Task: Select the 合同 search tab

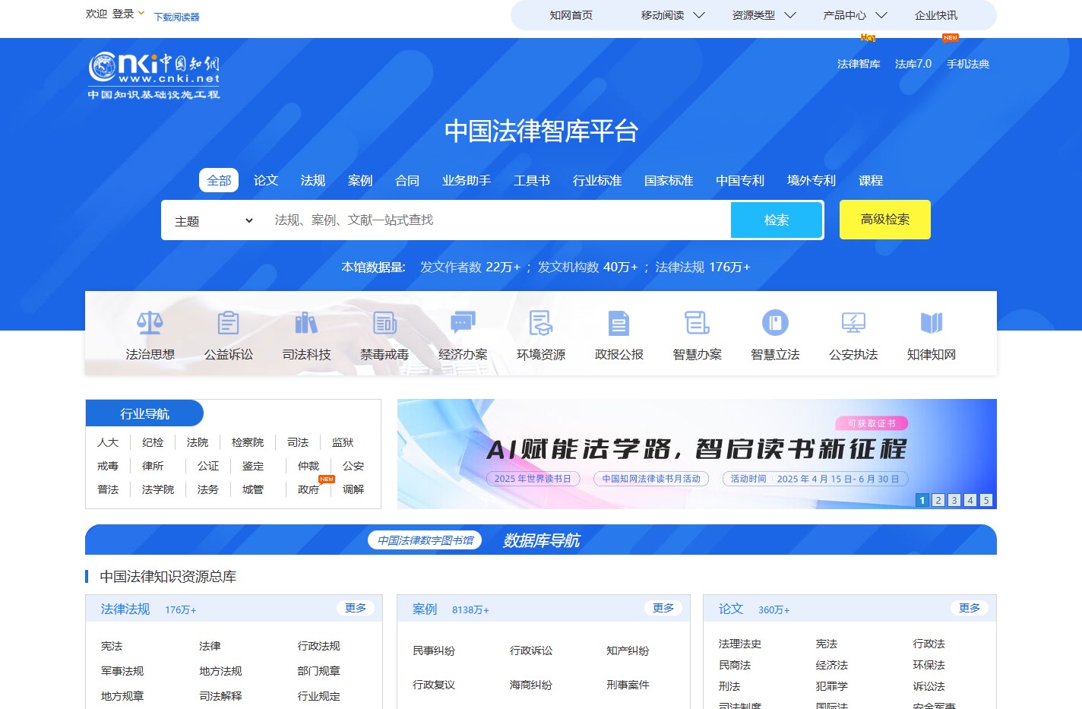Action: [x=407, y=180]
